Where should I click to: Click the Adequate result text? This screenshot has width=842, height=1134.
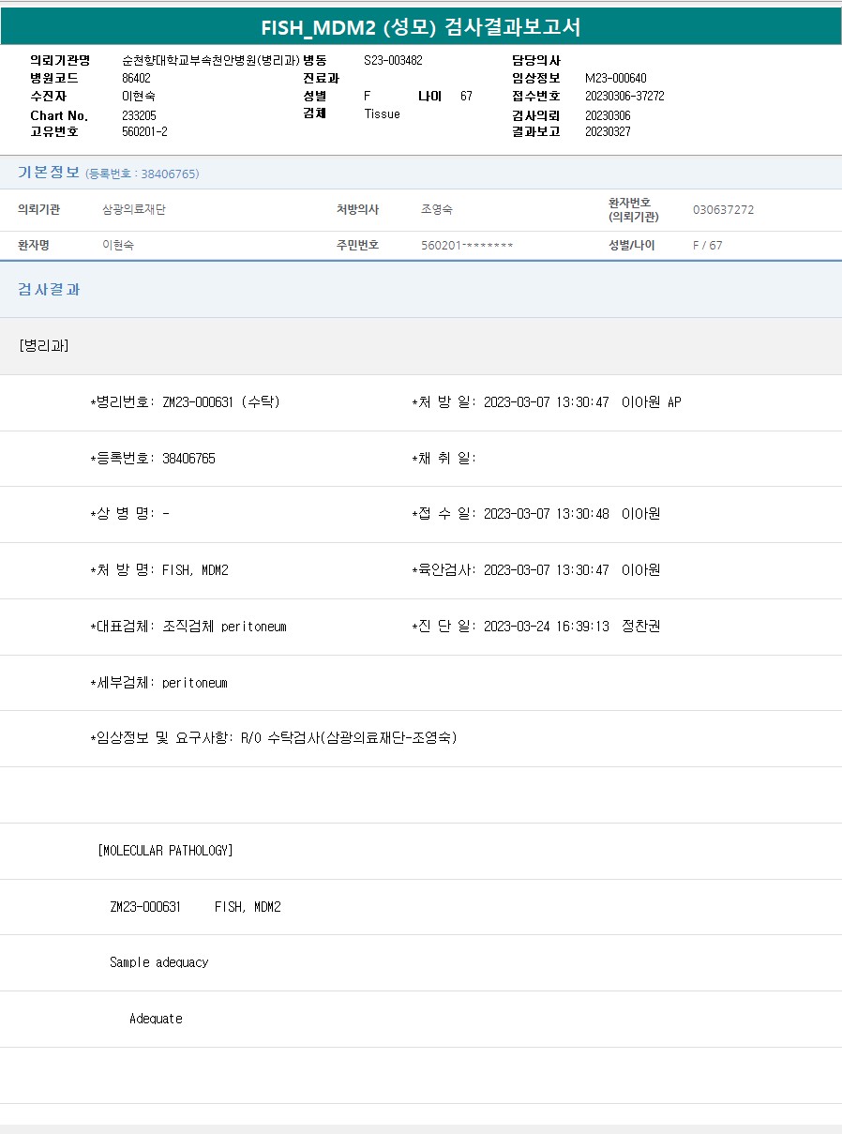point(156,1019)
